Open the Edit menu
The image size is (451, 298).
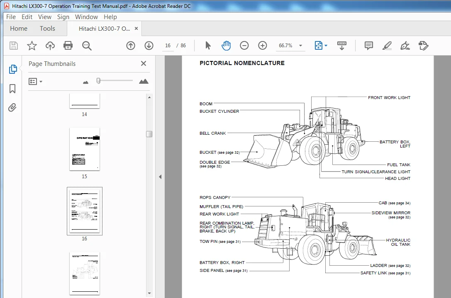tap(27, 17)
